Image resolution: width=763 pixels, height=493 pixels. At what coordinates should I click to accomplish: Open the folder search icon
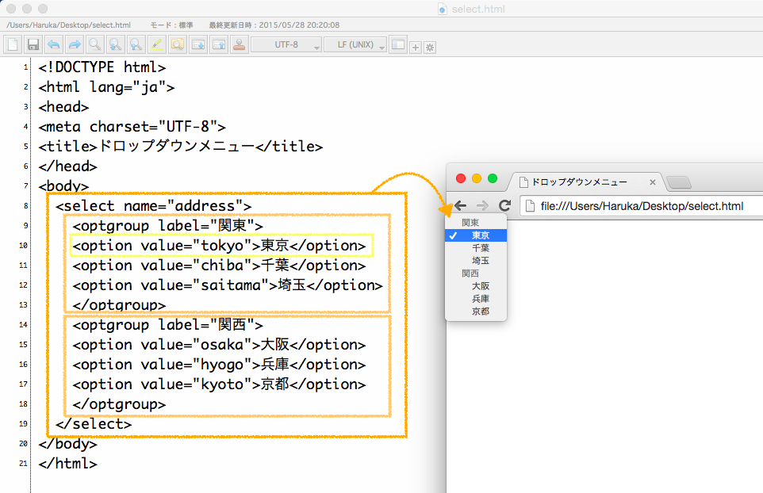click(178, 44)
